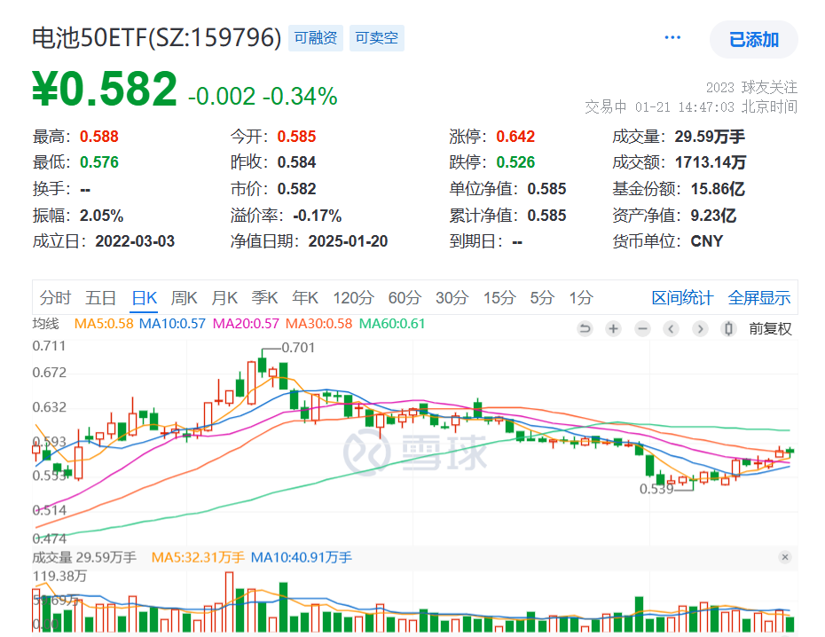825x637 pixels.
Task: Click the undo/reset chart icon
Action: [x=585, y=328]
